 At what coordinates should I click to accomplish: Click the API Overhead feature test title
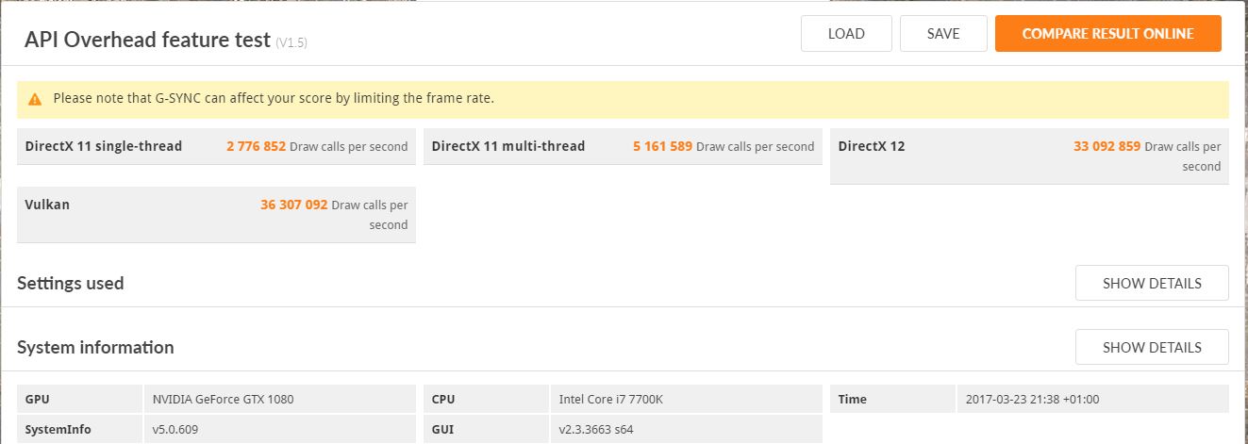click(147, 39)
